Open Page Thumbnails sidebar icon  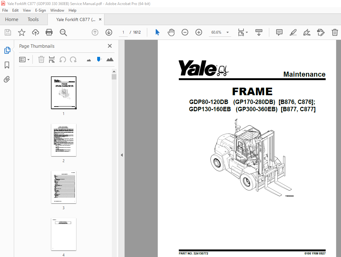coord(7,50)
